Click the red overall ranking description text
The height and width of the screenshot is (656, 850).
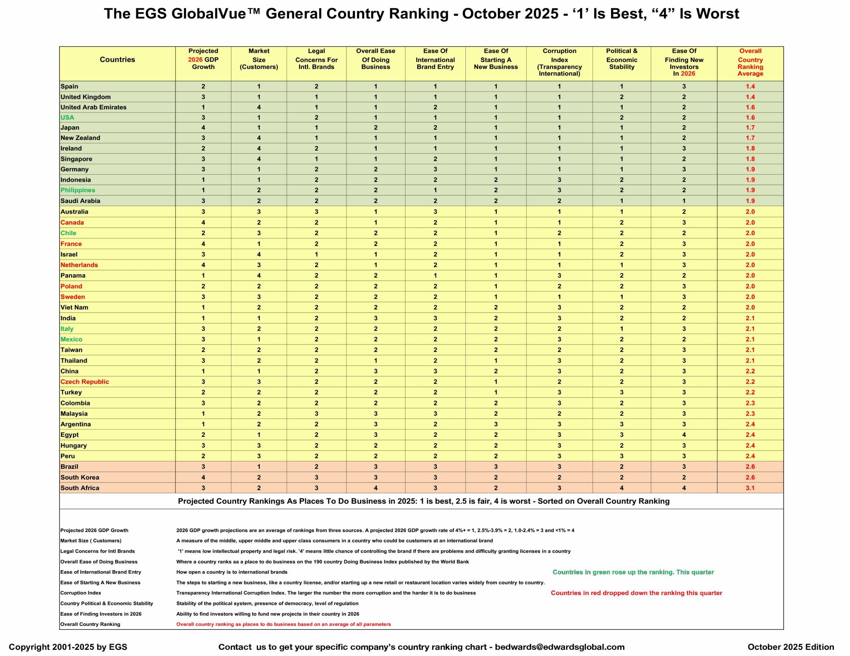pyautogui.click(x=283, y=624)
